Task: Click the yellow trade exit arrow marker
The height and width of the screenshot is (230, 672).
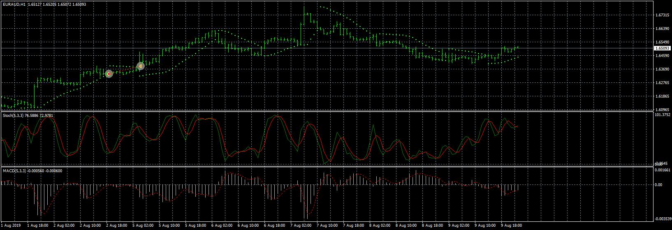Action: (x=140, y=66)
